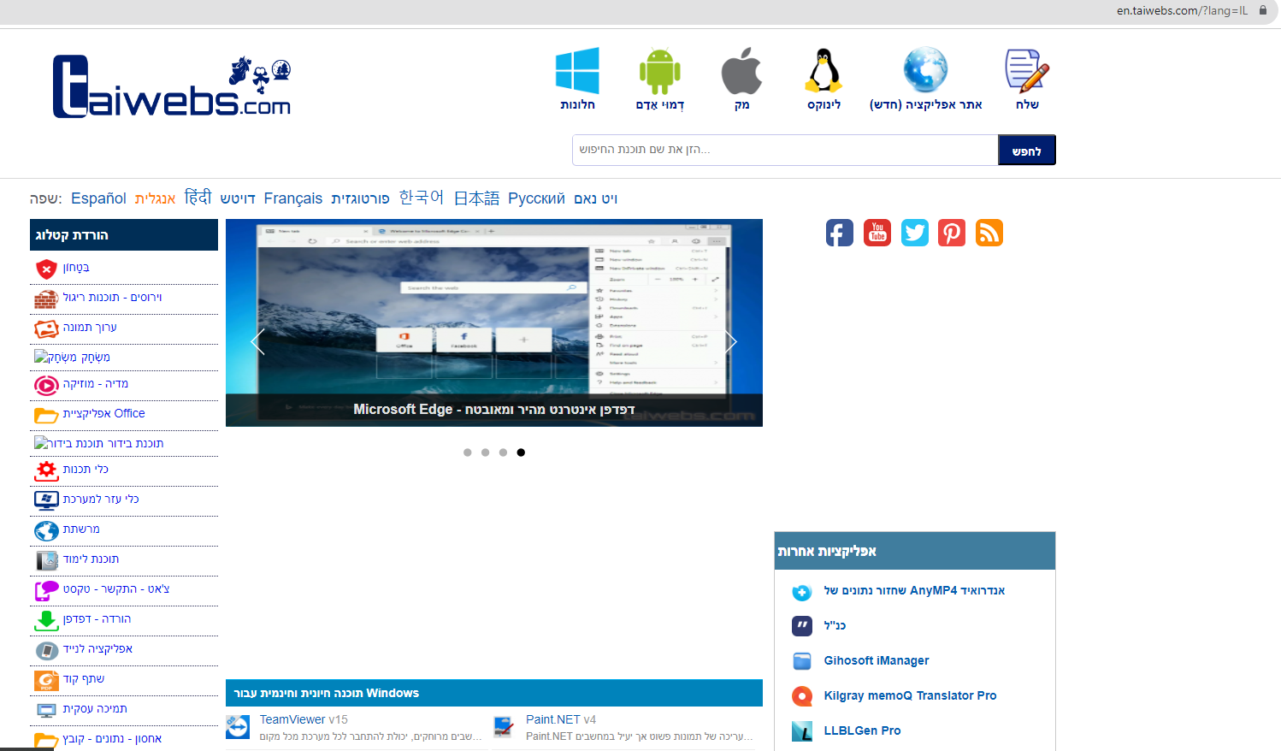Viewport: 1281px width, 751px height.
Task: Visit the Twitter social icon
Action: (x=915, y=233)
